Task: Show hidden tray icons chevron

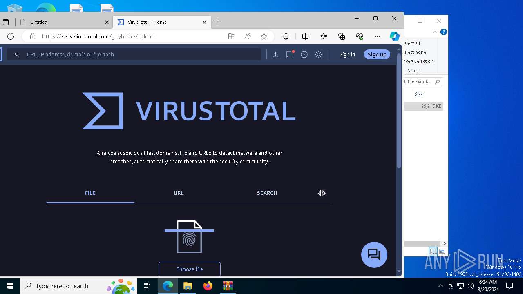Action: (440, 286)
